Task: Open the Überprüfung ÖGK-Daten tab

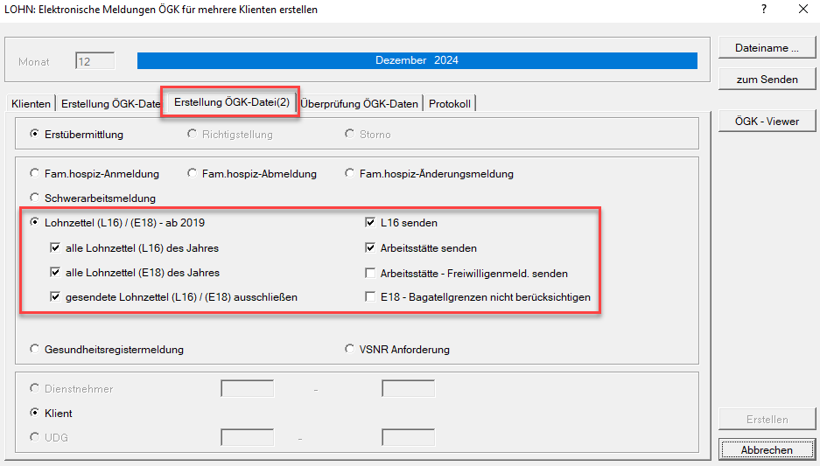Action: [x=360, y=104]
